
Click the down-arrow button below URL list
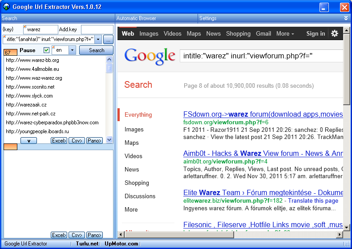(x=29, y=141)
